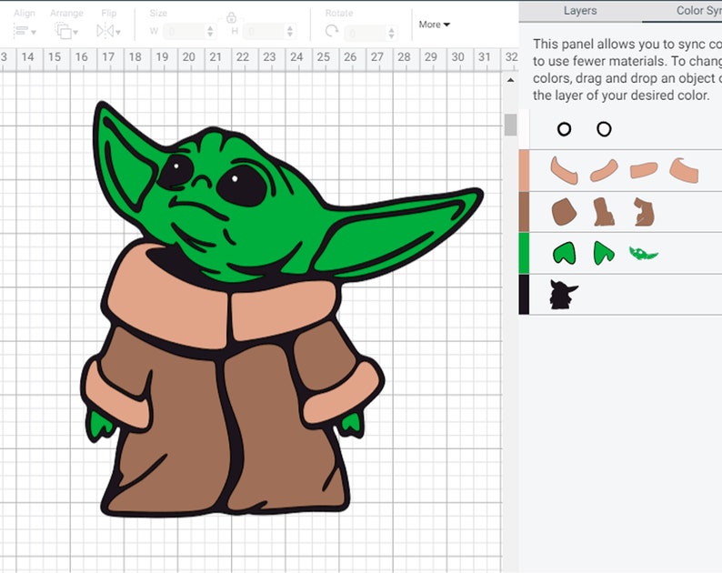Open the More dropdown menu
Screen dimensions: 722x573
tap(435, 25)
